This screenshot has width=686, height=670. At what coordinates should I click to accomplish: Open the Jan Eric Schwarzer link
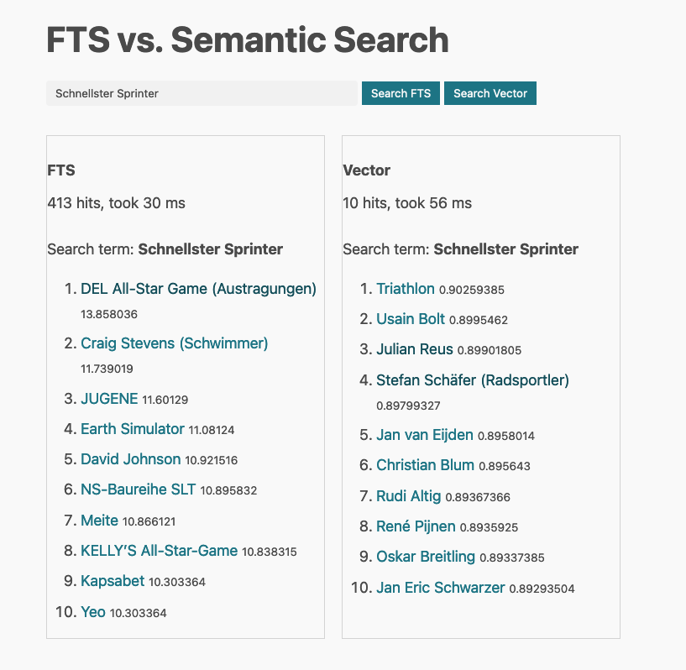pos(440,588)
